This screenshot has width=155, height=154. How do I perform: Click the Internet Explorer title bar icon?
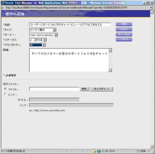(x=3, y=3)
